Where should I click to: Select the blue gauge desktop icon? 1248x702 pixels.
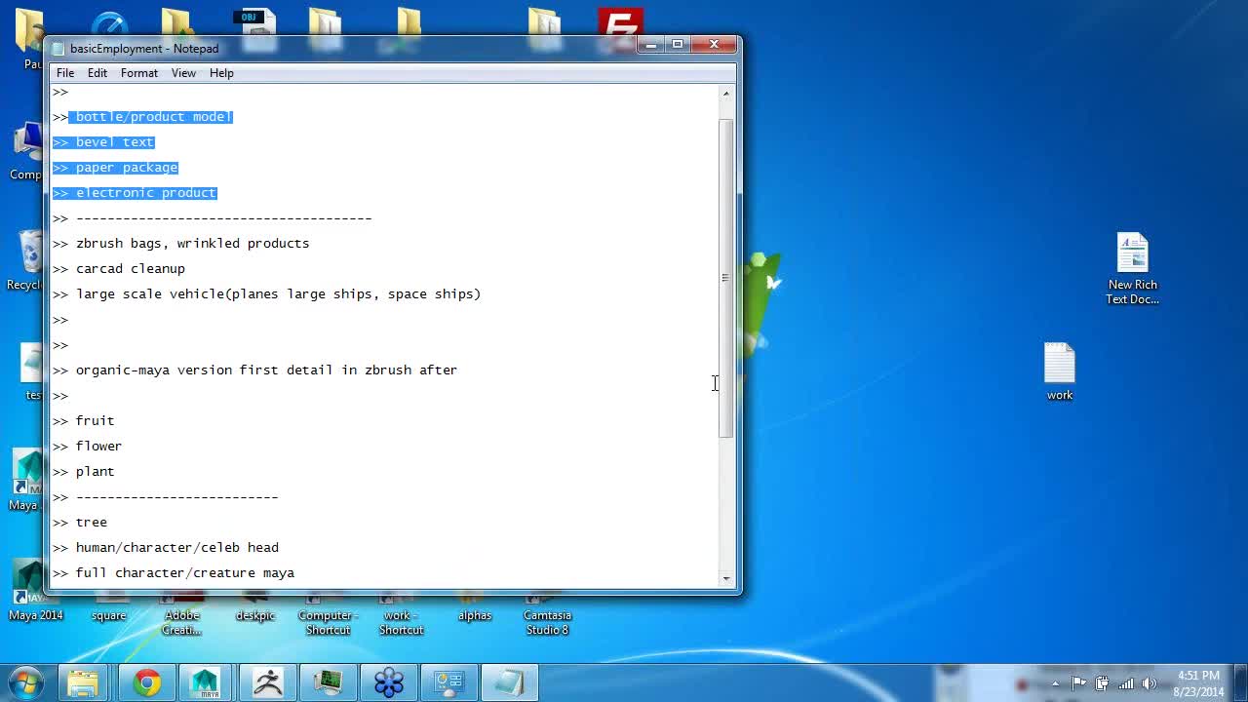click(x=108, y=24)
